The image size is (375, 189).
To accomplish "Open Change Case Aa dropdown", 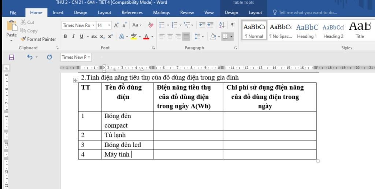I will click(137, 25).
